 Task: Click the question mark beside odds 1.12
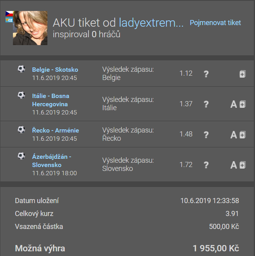(206, 74)
